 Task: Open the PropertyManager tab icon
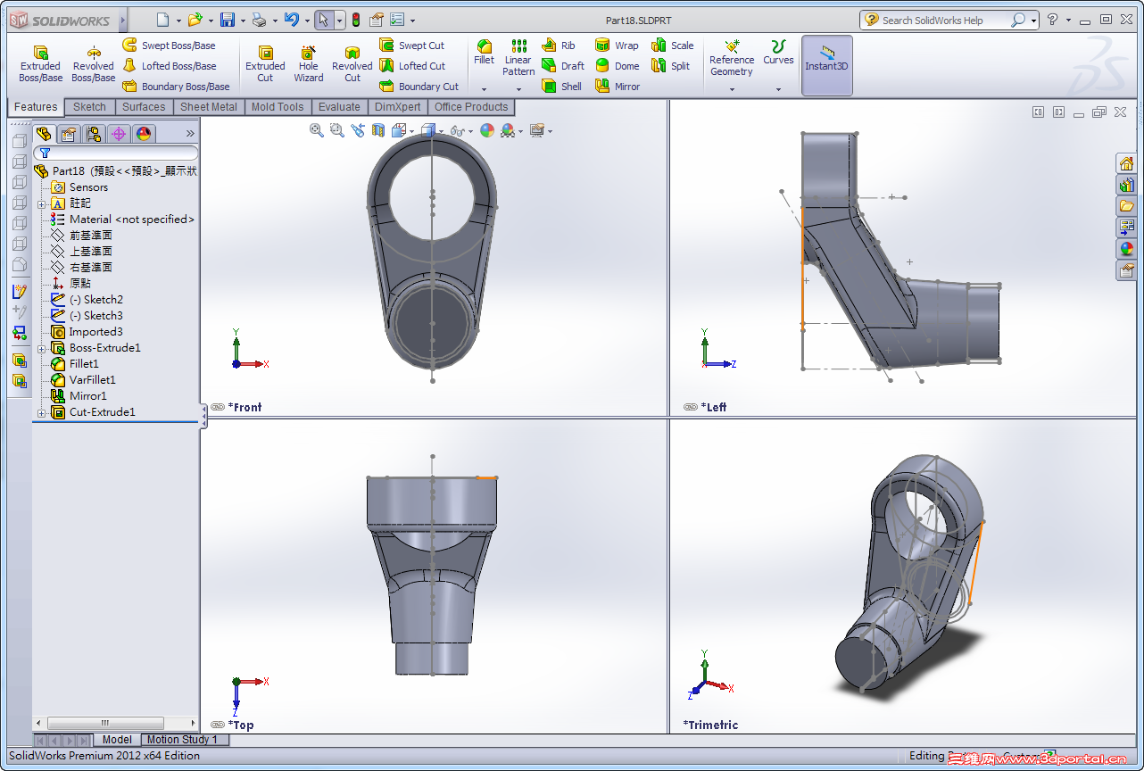pyautogui.click(x=69, y=134)
